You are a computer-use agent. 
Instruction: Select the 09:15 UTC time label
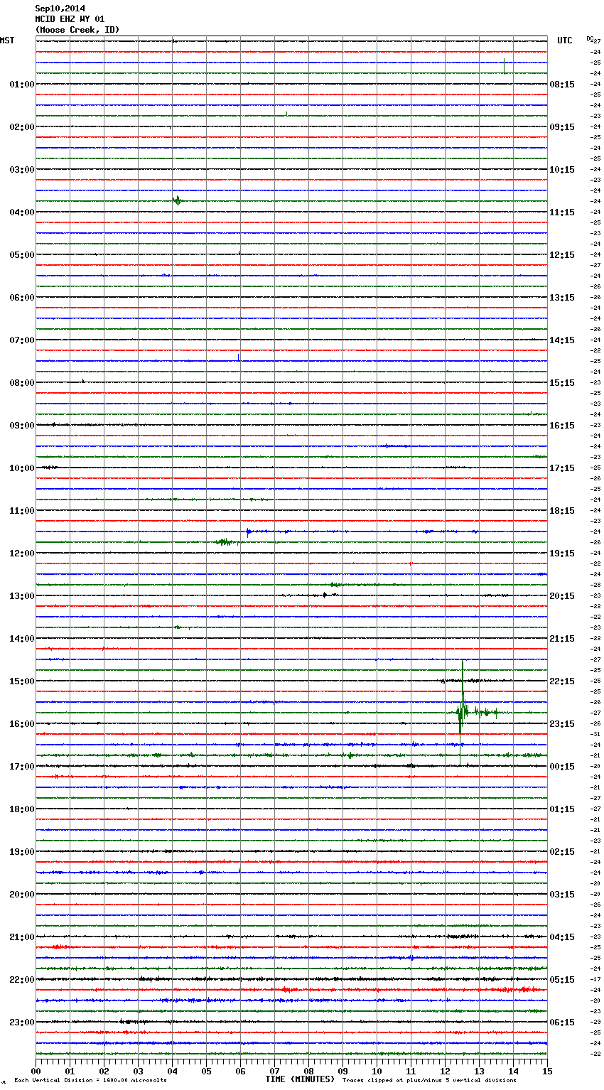click(562, 127)
